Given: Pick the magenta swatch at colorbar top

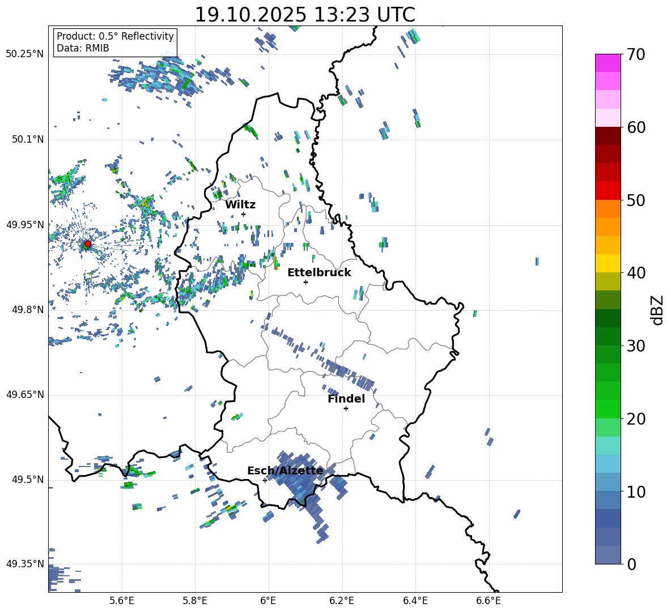Looking at the screenshot, I should [608, 63].
